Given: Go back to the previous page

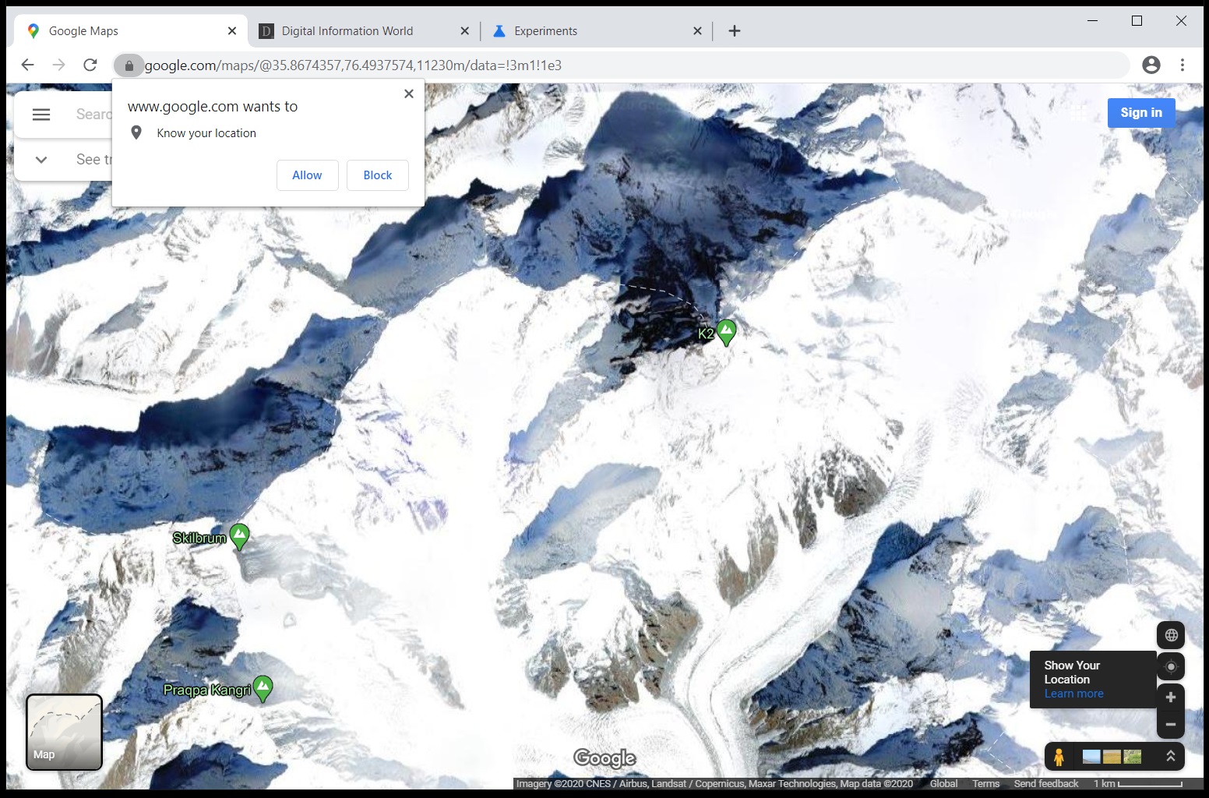Looking at the screenshot, I should (x=28, y=65).
